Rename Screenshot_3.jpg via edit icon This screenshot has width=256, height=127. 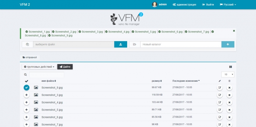pos(220,95)
